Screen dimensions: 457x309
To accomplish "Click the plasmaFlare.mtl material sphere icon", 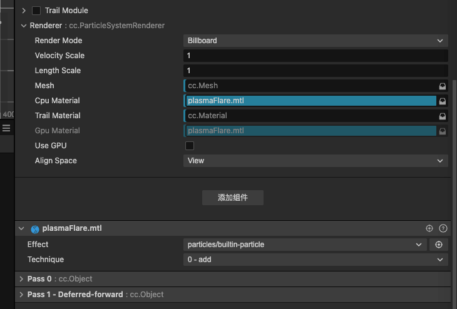I will point(35,229).
